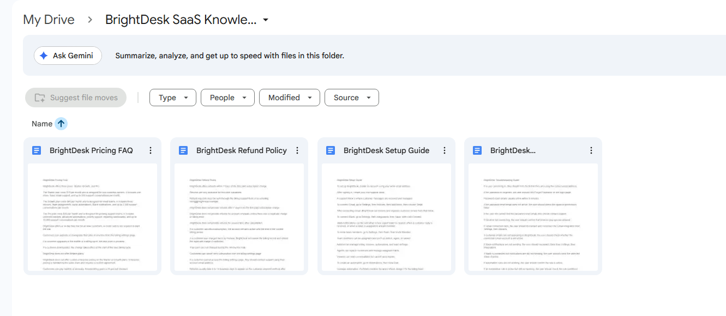This screenshot has width=726, height=316.
Task: Reverse sort direction with the Name arrow icon
Action: pyautogui.click(x=61, y=124)
